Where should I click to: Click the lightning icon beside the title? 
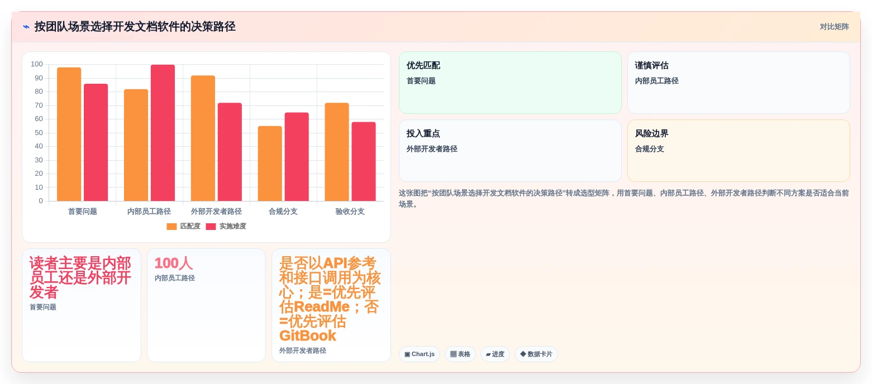point(26,27)
